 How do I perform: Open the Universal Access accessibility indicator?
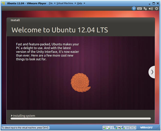[134, 8]
